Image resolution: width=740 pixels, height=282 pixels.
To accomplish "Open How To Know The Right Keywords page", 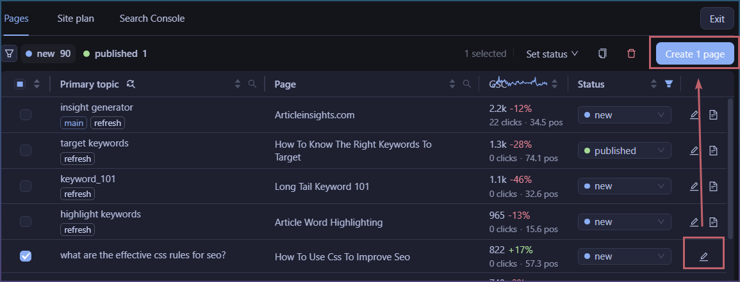I will tap(353, 151).
